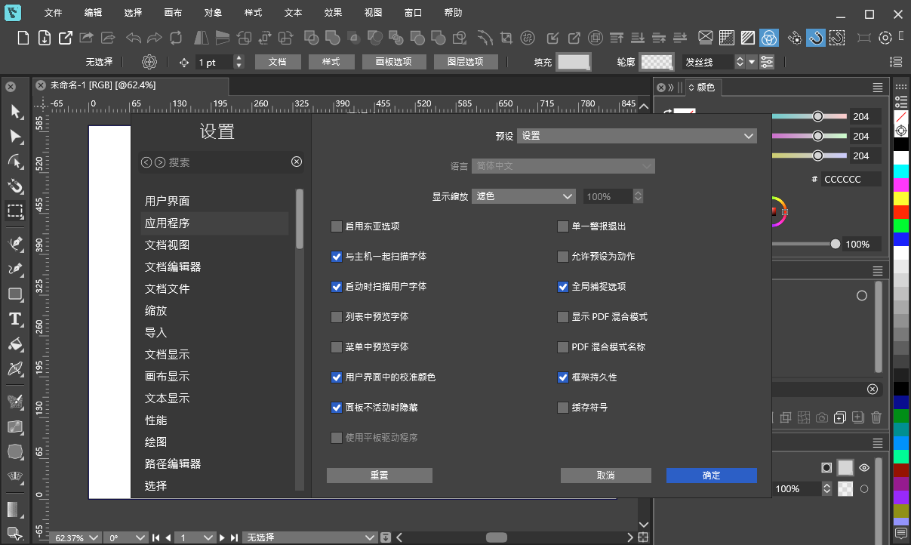Open the 画布 menu
This screenshot has height=545, width=911.
[174, 12]
